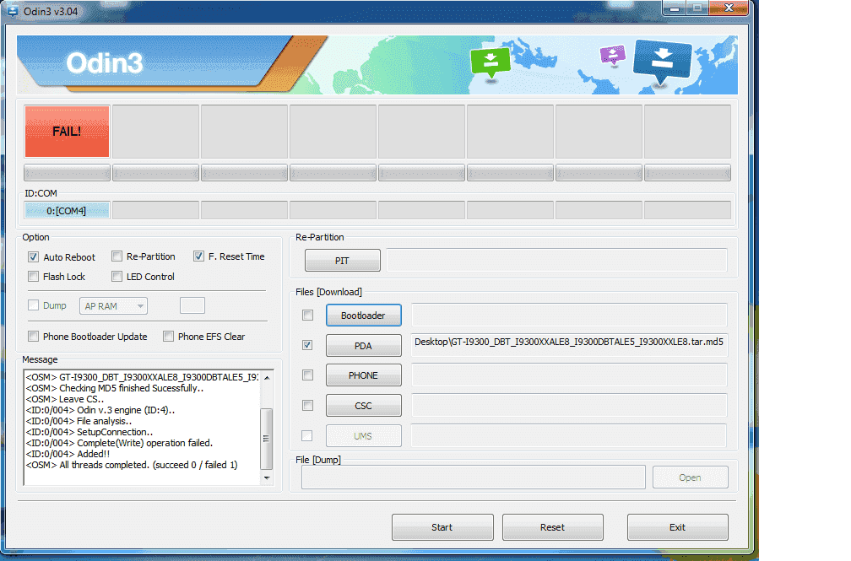Image resolution: width=851 pixels, height=561 pixels.
Task: Uncheck the F. Reset Time checkbox
Action: click(198, 256)
